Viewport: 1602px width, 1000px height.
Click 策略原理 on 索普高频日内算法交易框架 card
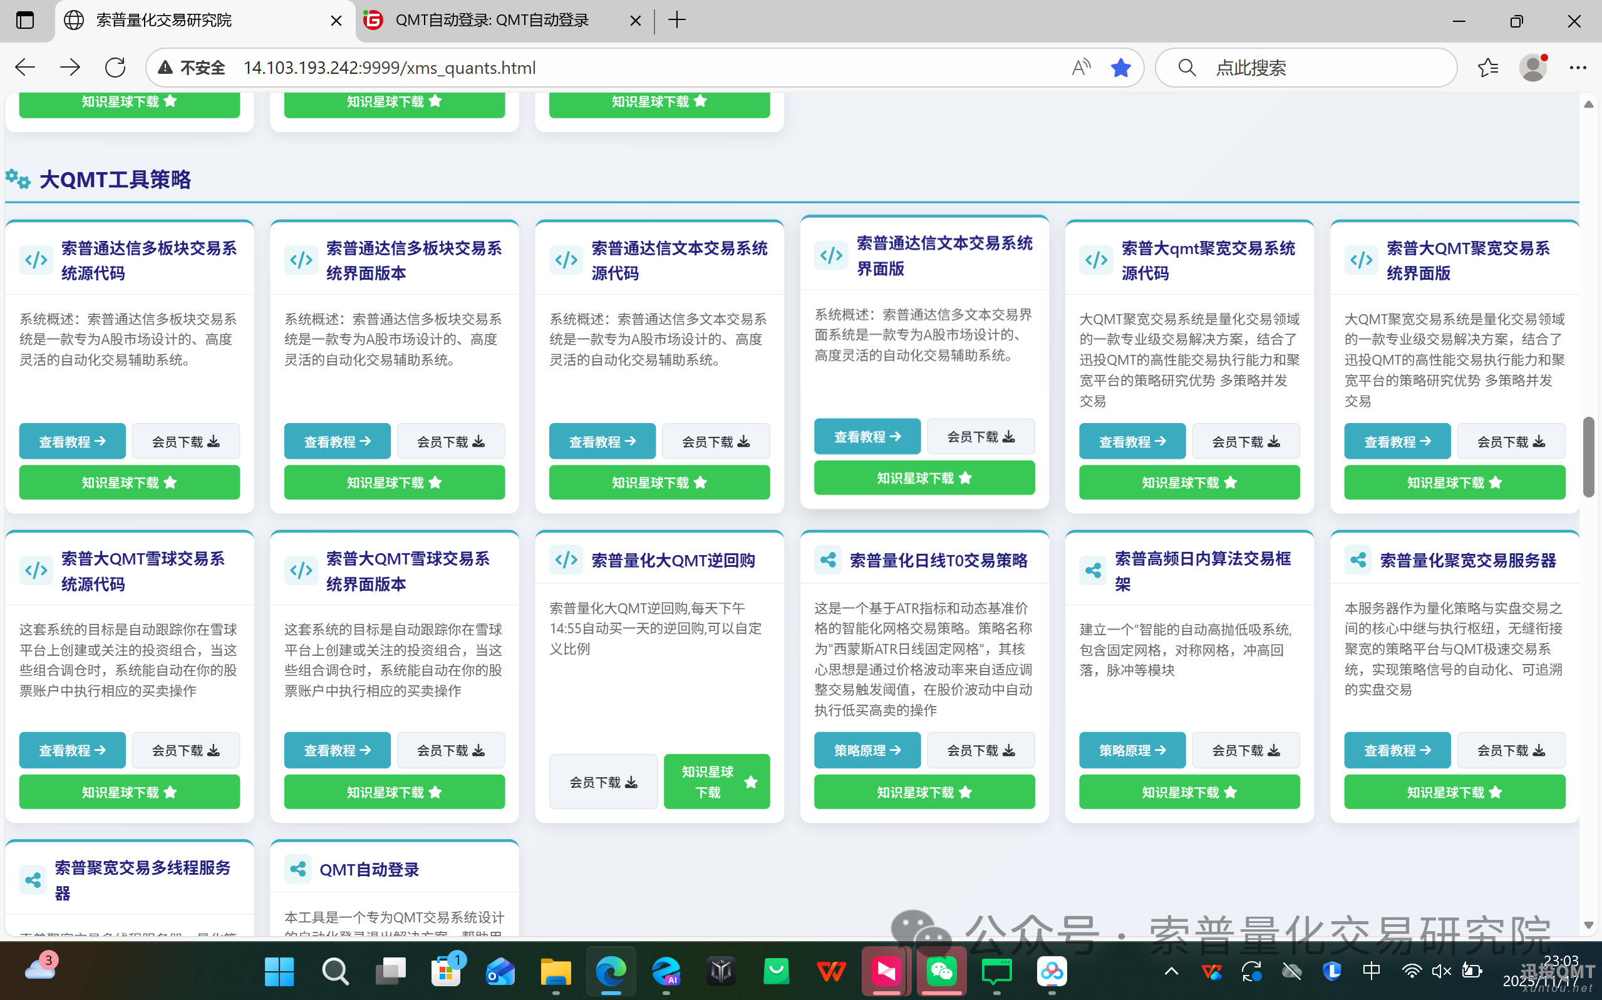click(x=1132, y=749)
